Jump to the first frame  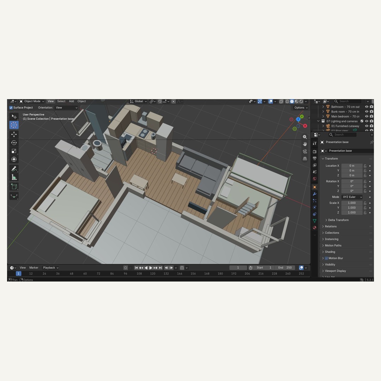pyautogui.click(x=136, y=268)
